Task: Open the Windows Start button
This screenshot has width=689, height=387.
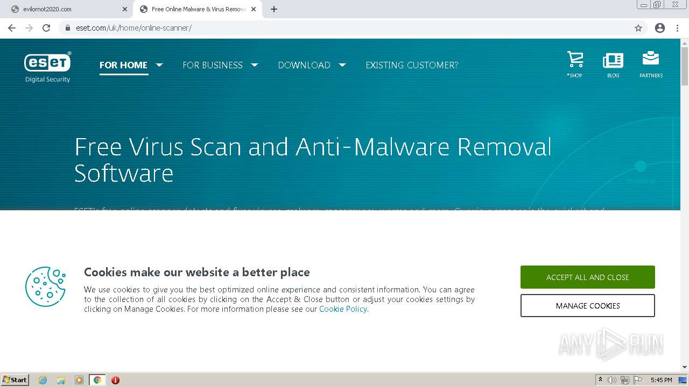Action: coord(15,380)
